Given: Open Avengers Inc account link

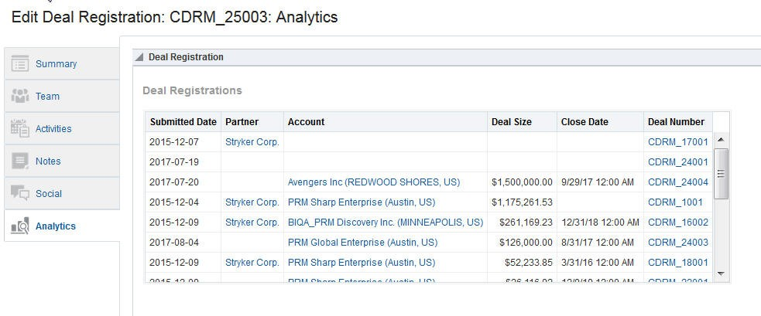Looking at the screenshot, I should click(x=373, y=182).
